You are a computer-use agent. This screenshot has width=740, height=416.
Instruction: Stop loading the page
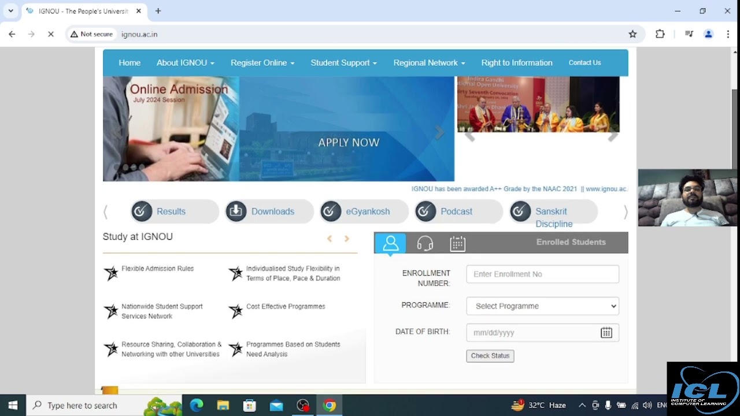50,34
